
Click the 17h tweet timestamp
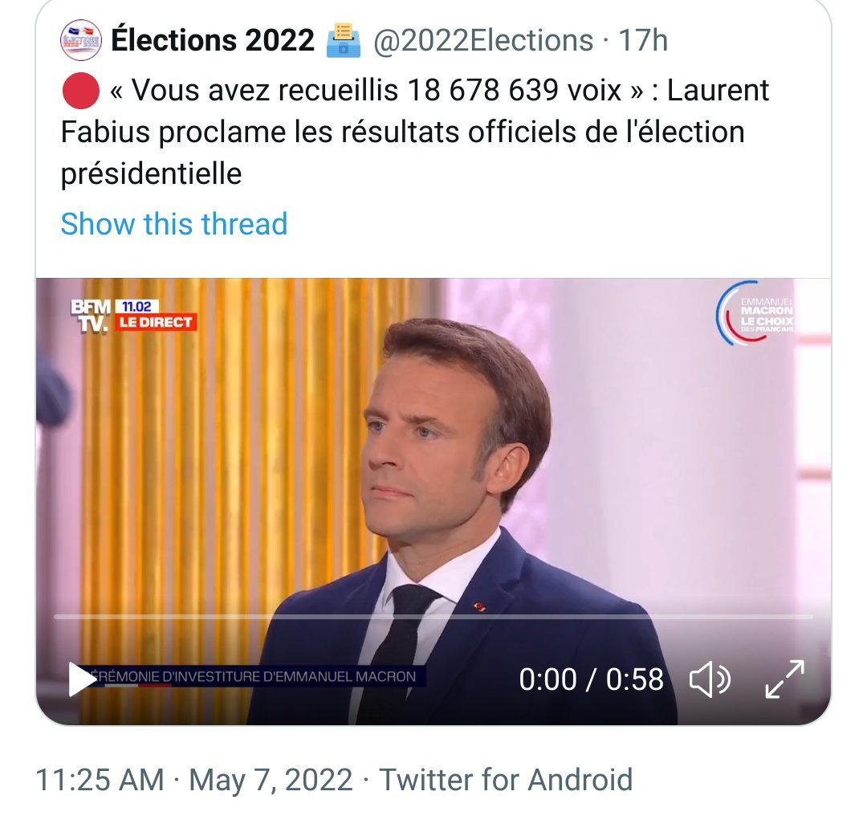[x=642, y=40]
